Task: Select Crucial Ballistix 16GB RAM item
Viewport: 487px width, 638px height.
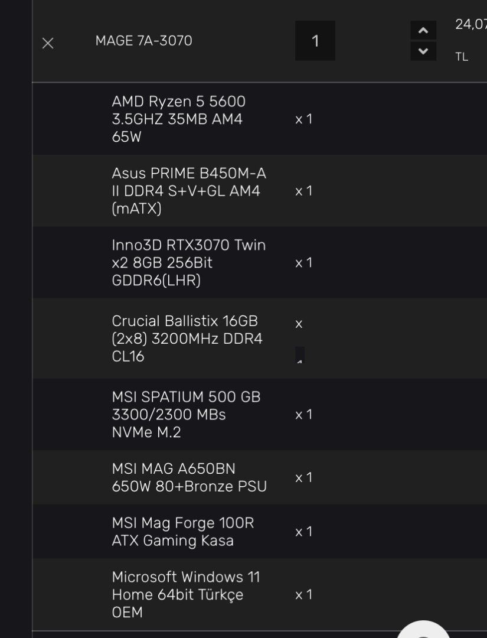Action: tap(187, 338)
